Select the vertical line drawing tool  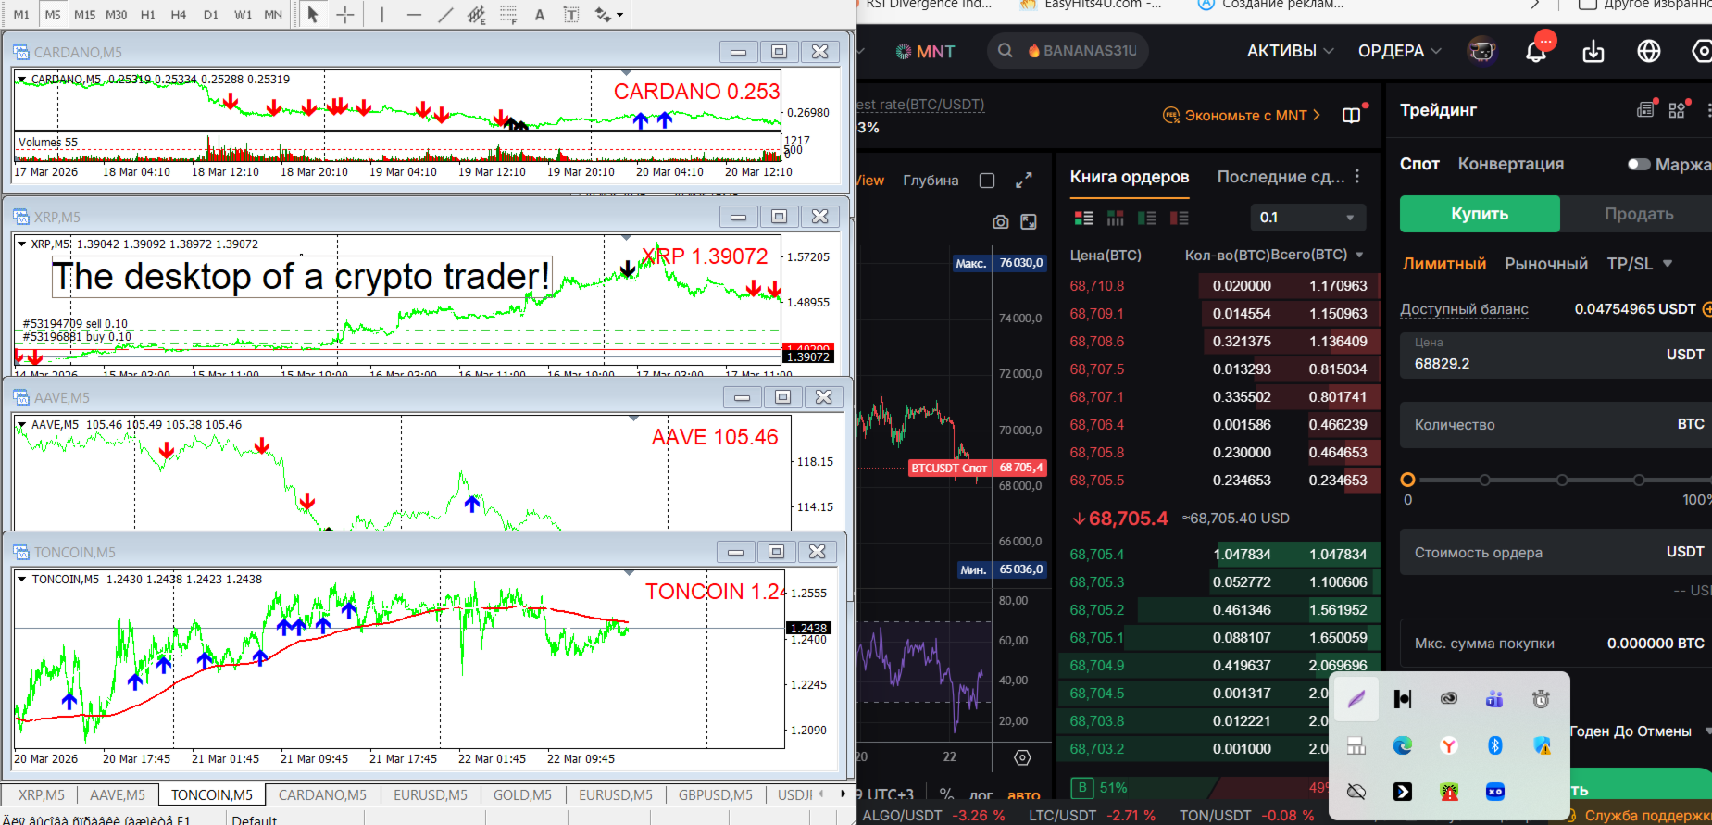(381, 14)
